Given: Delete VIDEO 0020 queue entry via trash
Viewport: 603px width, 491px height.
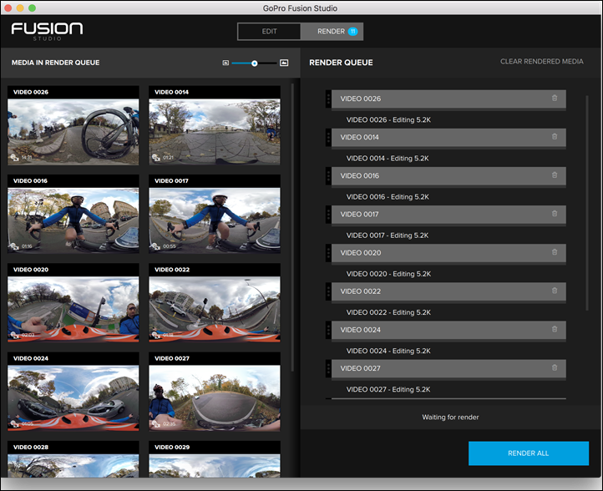Looking at the screenshot, I should coord(555,252).
